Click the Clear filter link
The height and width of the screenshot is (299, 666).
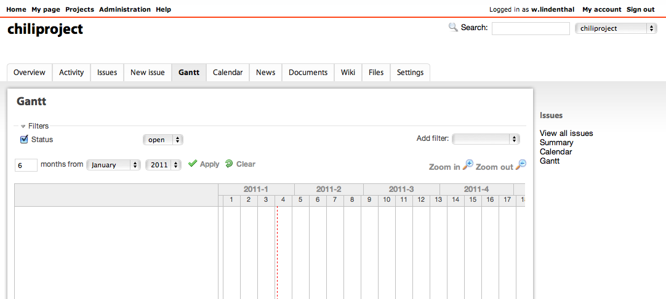(246, 164)
